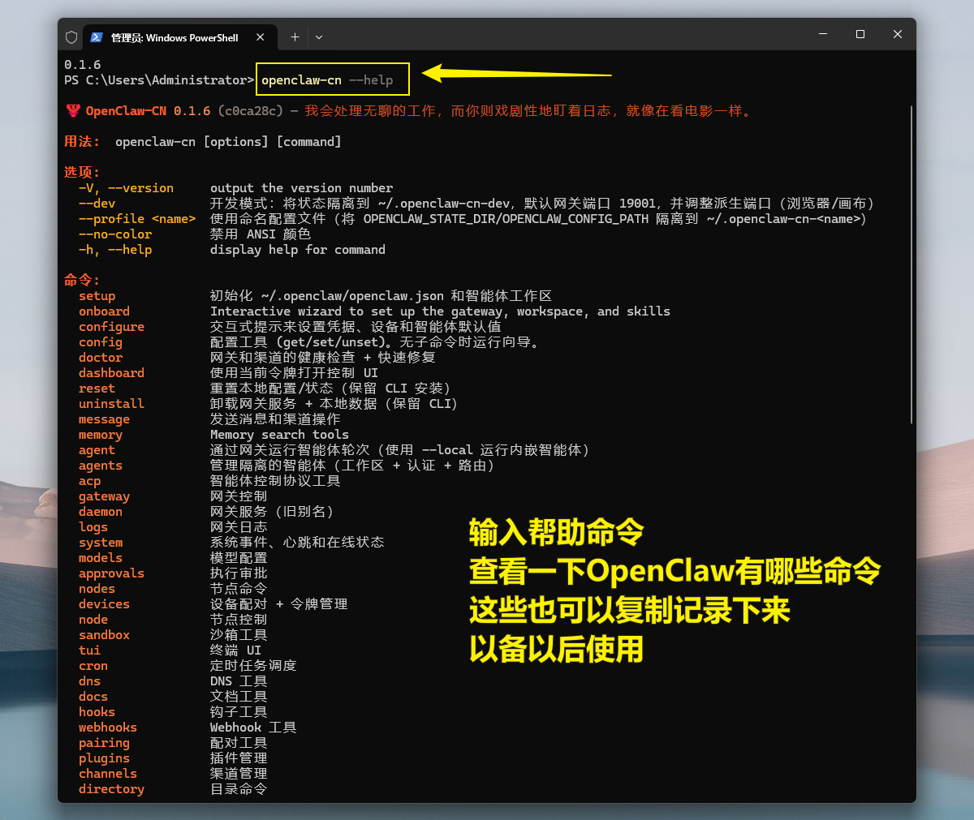Click the administrator shield icon in title bar
974x820 pixels.
71,37
